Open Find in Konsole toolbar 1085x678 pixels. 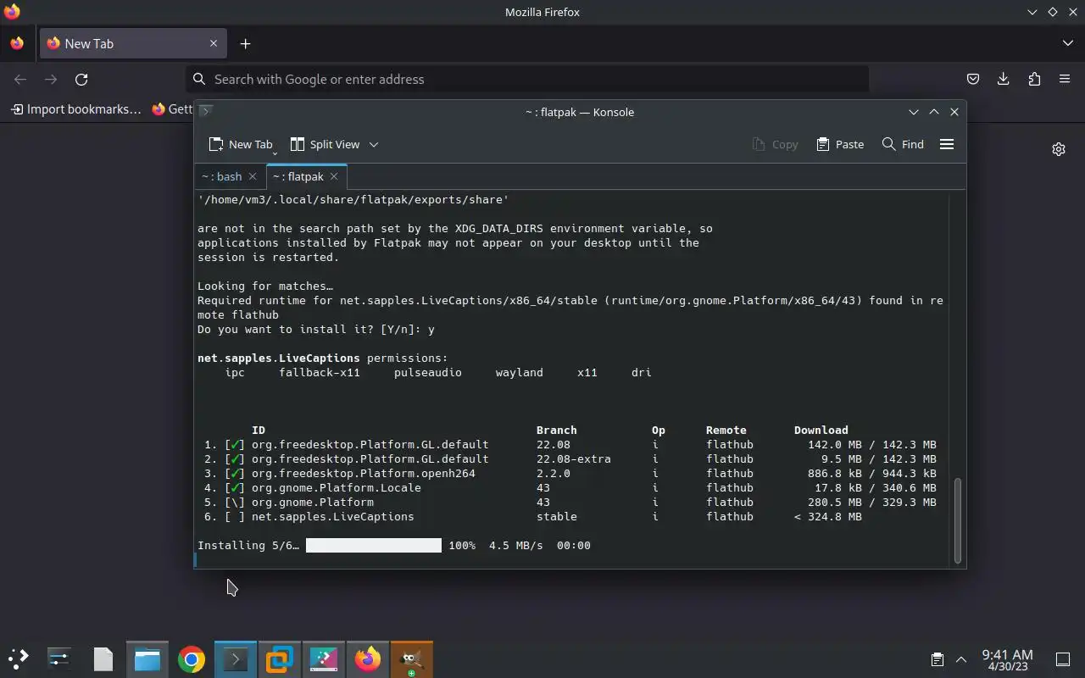point(903,144)
